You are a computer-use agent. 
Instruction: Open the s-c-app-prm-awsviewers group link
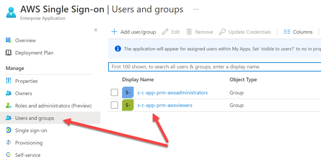point(165,105)
